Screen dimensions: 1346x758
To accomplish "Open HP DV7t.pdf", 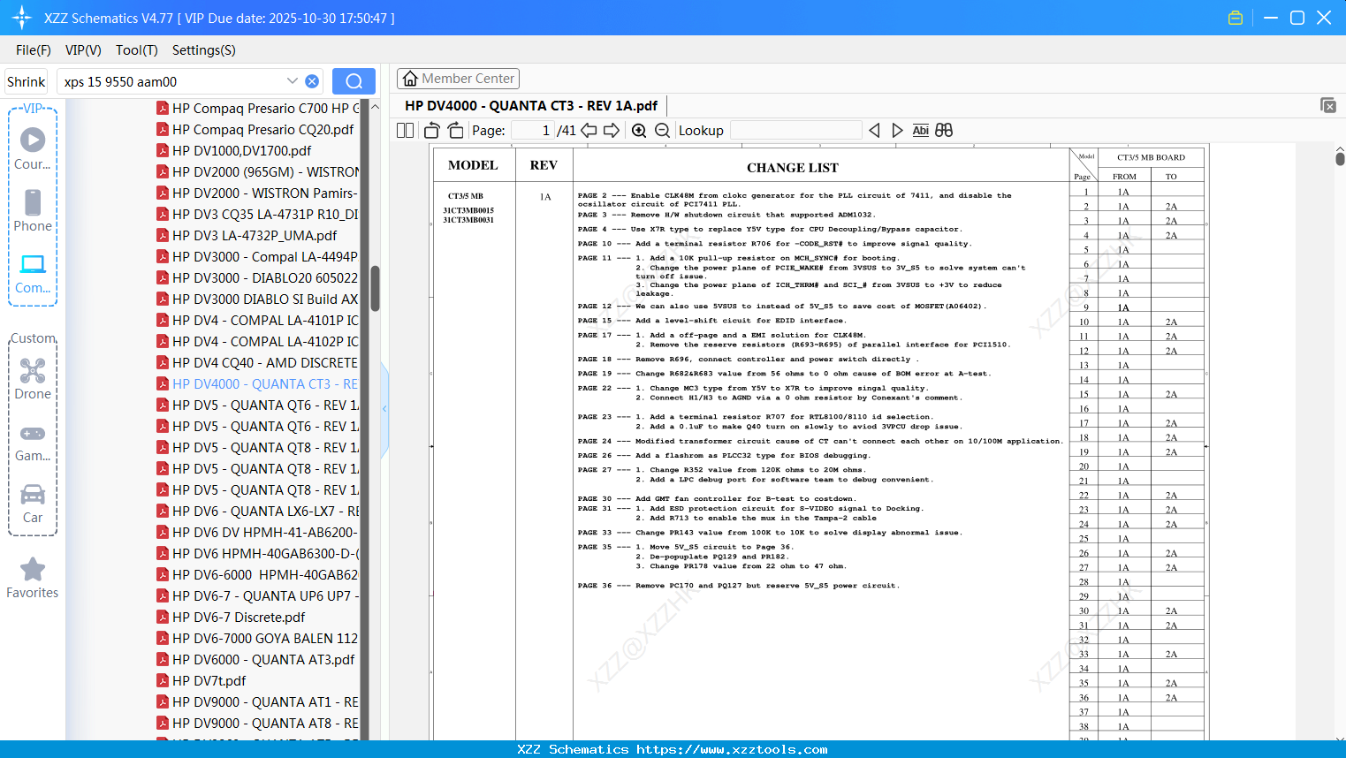I will [202, 680].
